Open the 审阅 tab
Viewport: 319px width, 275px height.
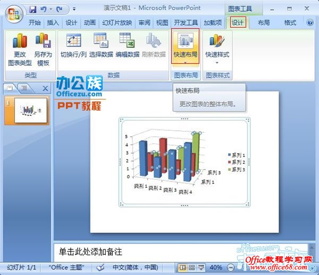pos(144,22)
